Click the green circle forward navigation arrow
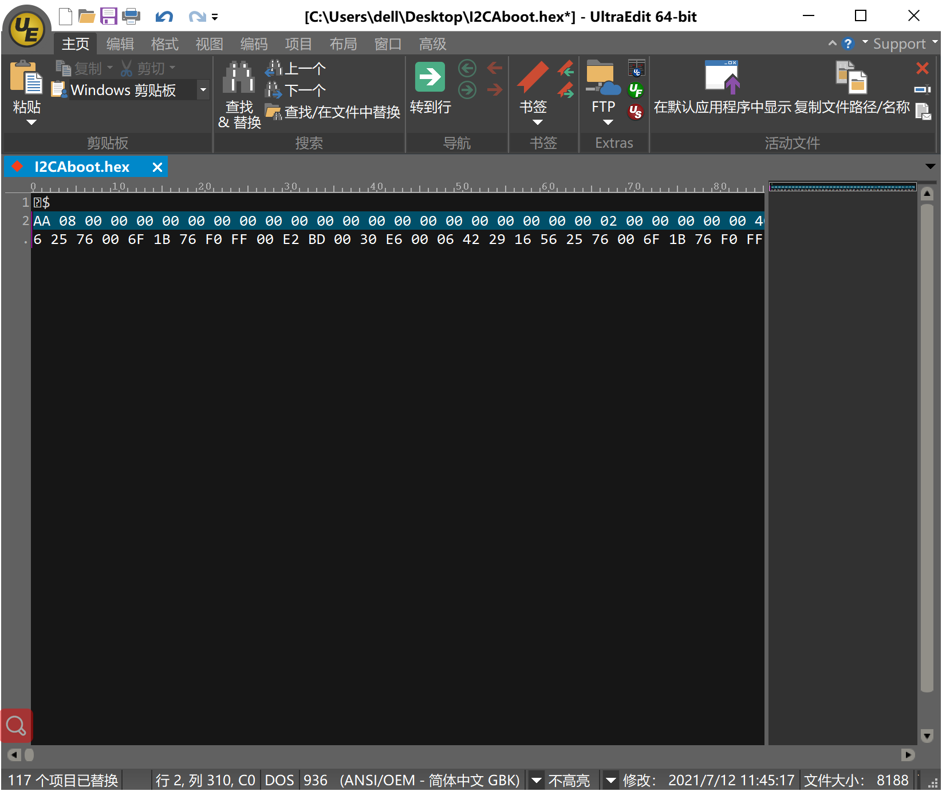The width and height of the screenshot is (942, 791). (467, 90)
